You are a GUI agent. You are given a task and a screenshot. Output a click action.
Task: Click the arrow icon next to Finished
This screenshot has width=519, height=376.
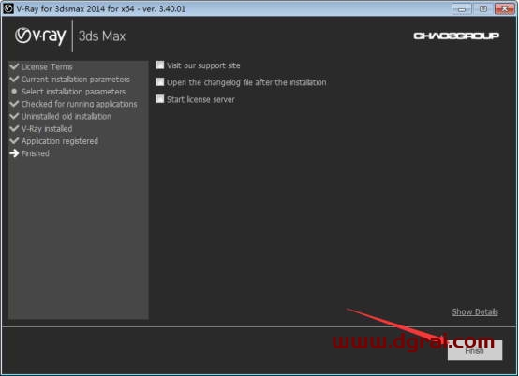(x=14, y=153)
